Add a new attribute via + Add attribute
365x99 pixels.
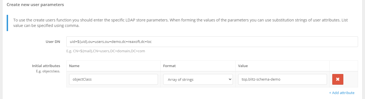pos(342,93)
